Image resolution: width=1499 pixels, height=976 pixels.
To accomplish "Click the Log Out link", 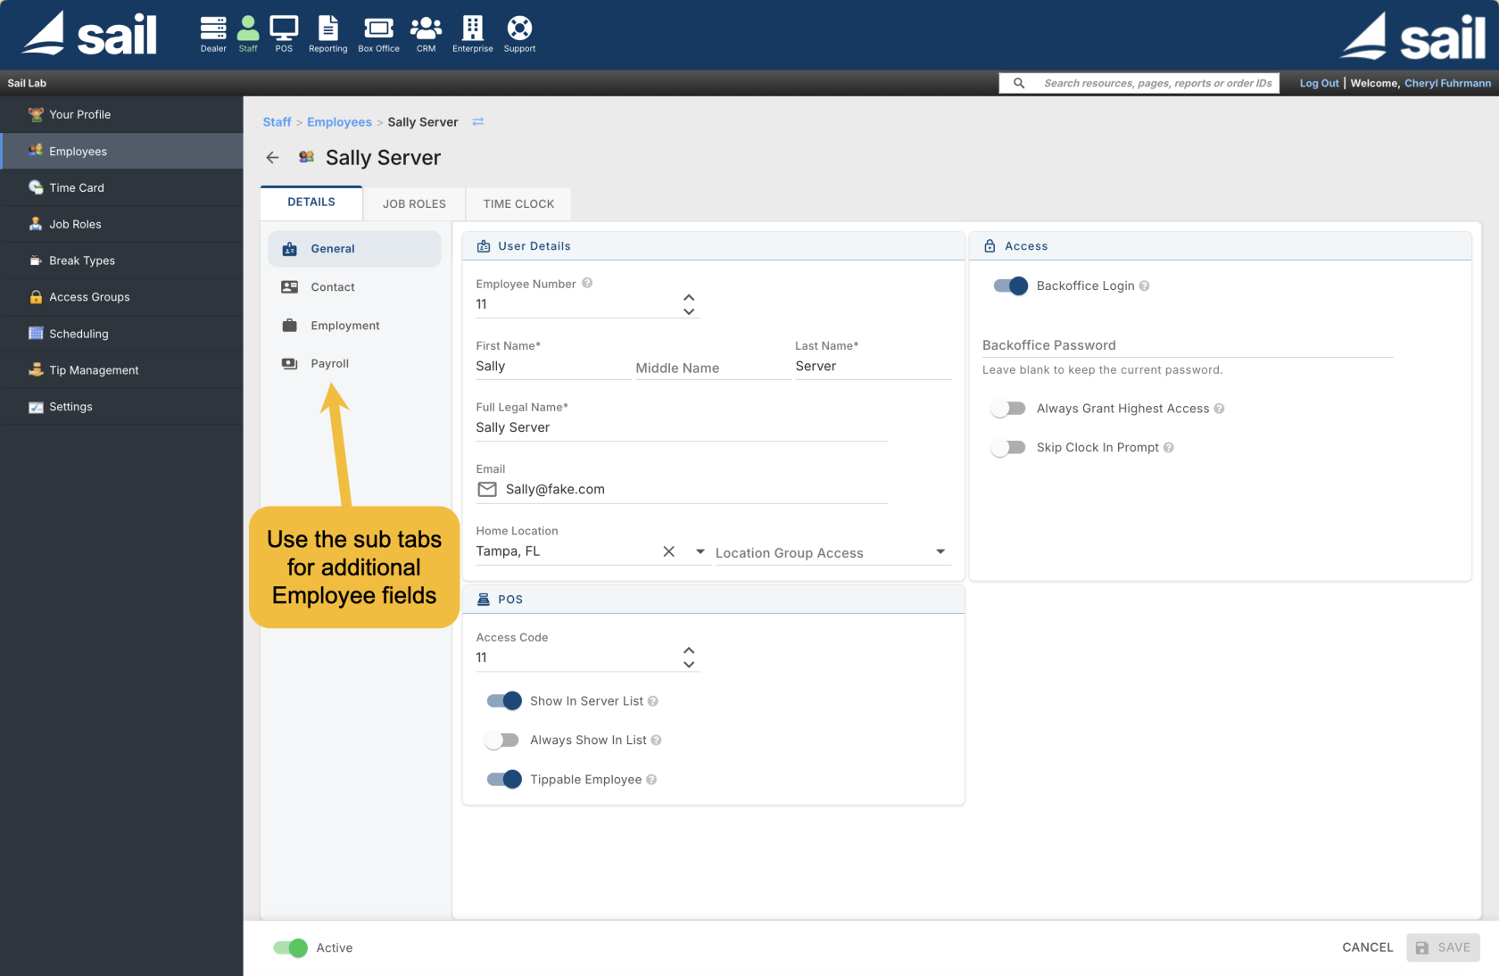I will coord(1319,83).
